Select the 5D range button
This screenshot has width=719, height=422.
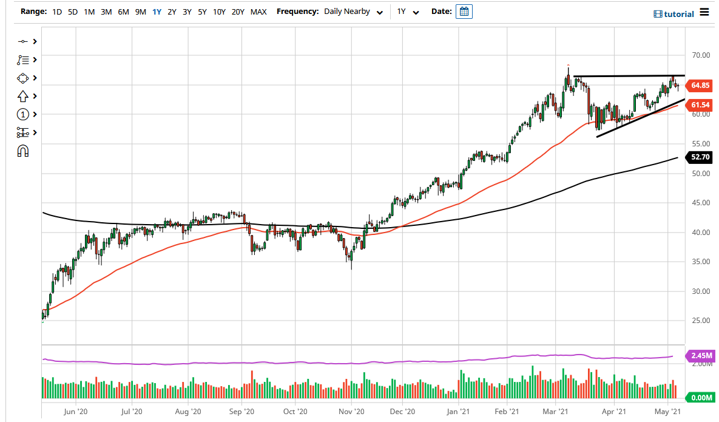72,11
